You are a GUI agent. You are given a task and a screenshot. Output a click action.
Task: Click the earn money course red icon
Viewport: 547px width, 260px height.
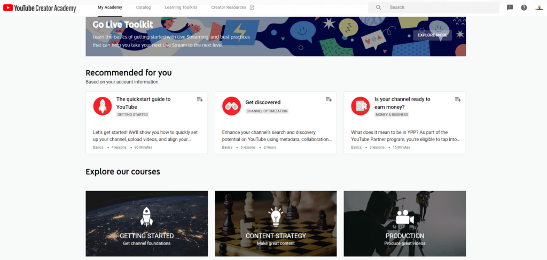pyautogui.click(x=361, y=106)
